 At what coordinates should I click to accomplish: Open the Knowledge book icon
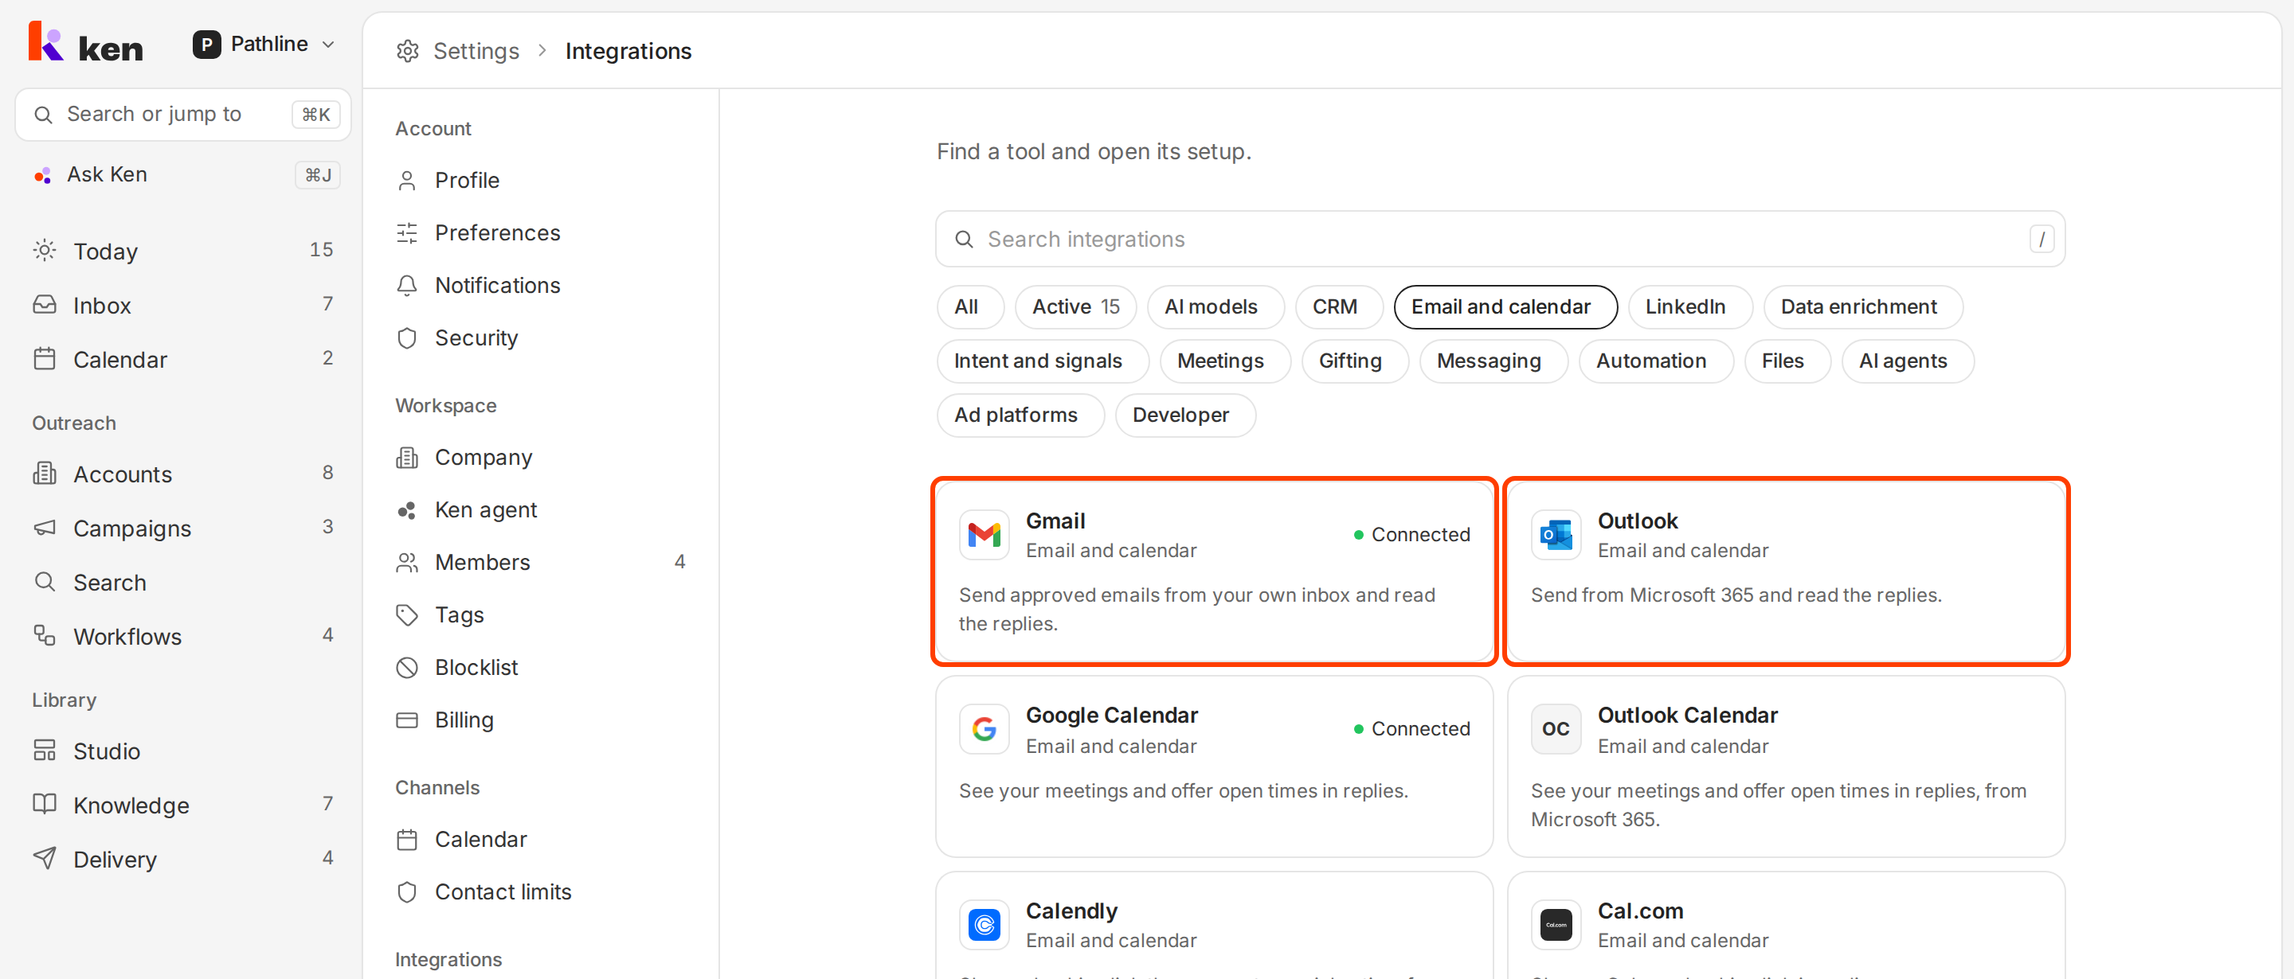[45, 805]
